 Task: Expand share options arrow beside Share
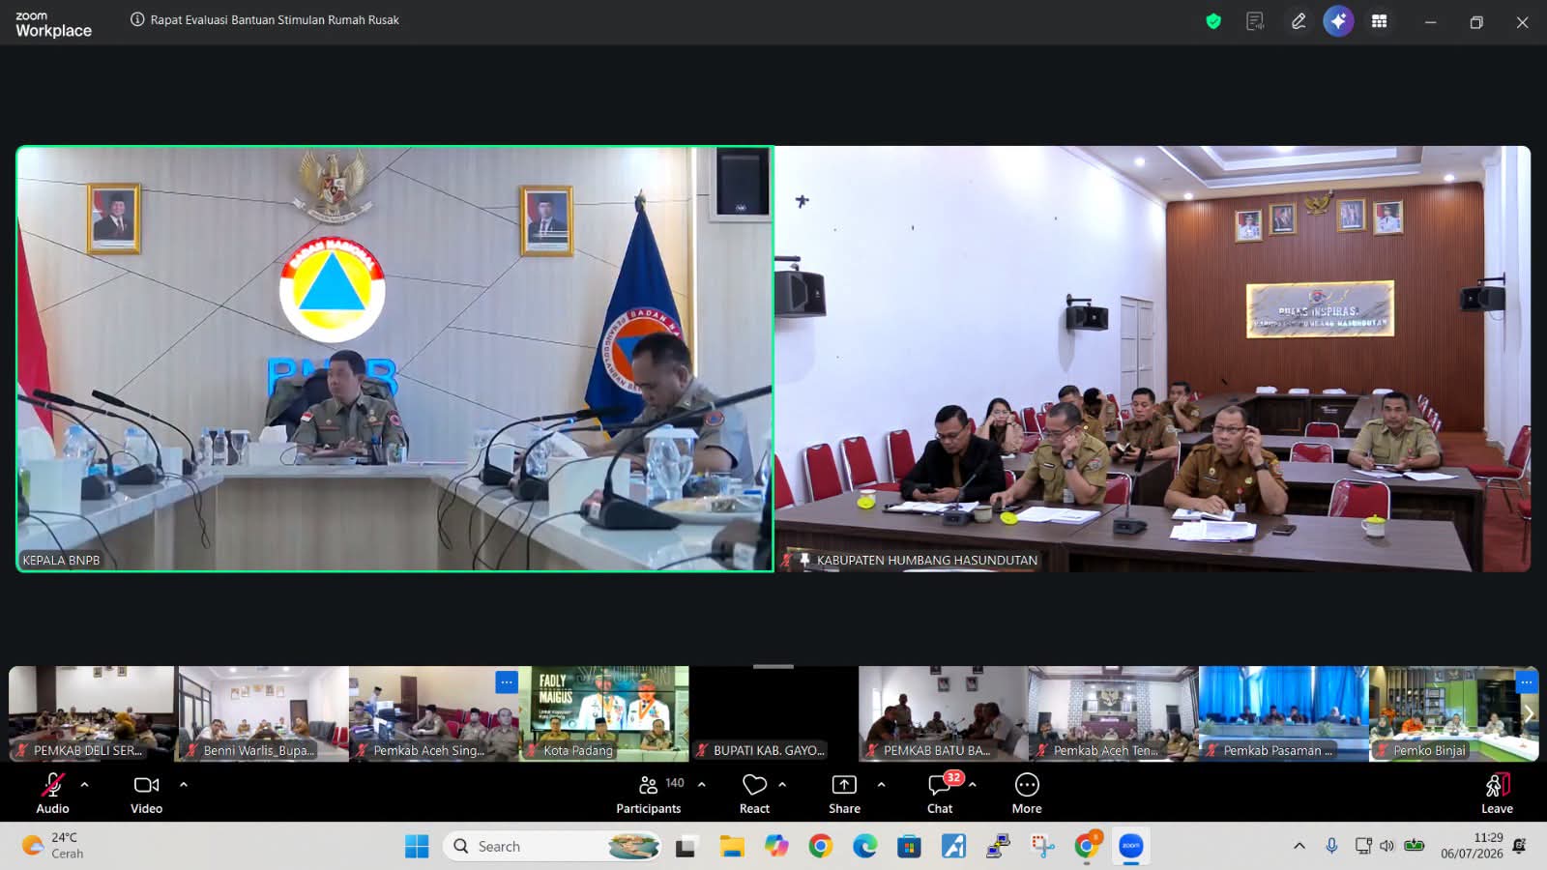pos(881,784)
